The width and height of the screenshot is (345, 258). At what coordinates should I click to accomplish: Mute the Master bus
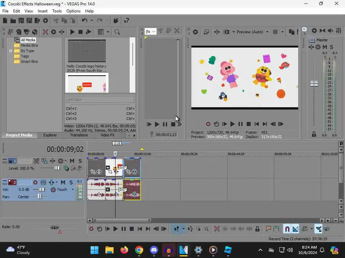coord(324,47)
